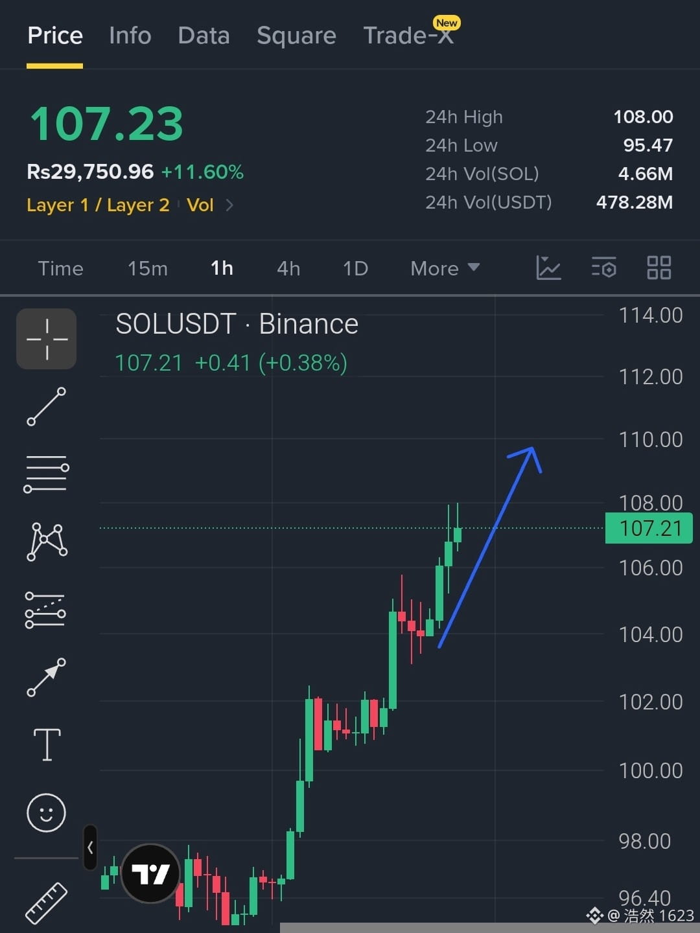Click the 24h Low value 95.47
The height and width of the screenshot is (933, 700).
point(648,145)
